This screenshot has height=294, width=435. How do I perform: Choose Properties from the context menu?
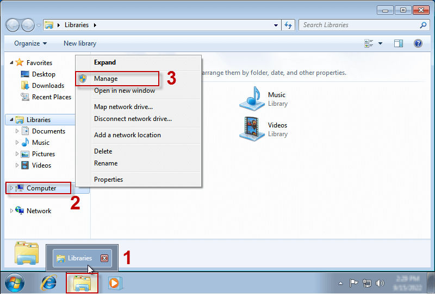(139, 180)
